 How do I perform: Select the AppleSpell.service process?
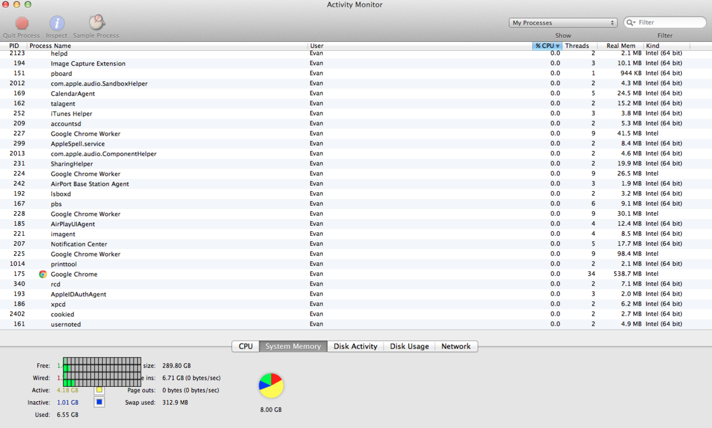click(x=356, y=143)
